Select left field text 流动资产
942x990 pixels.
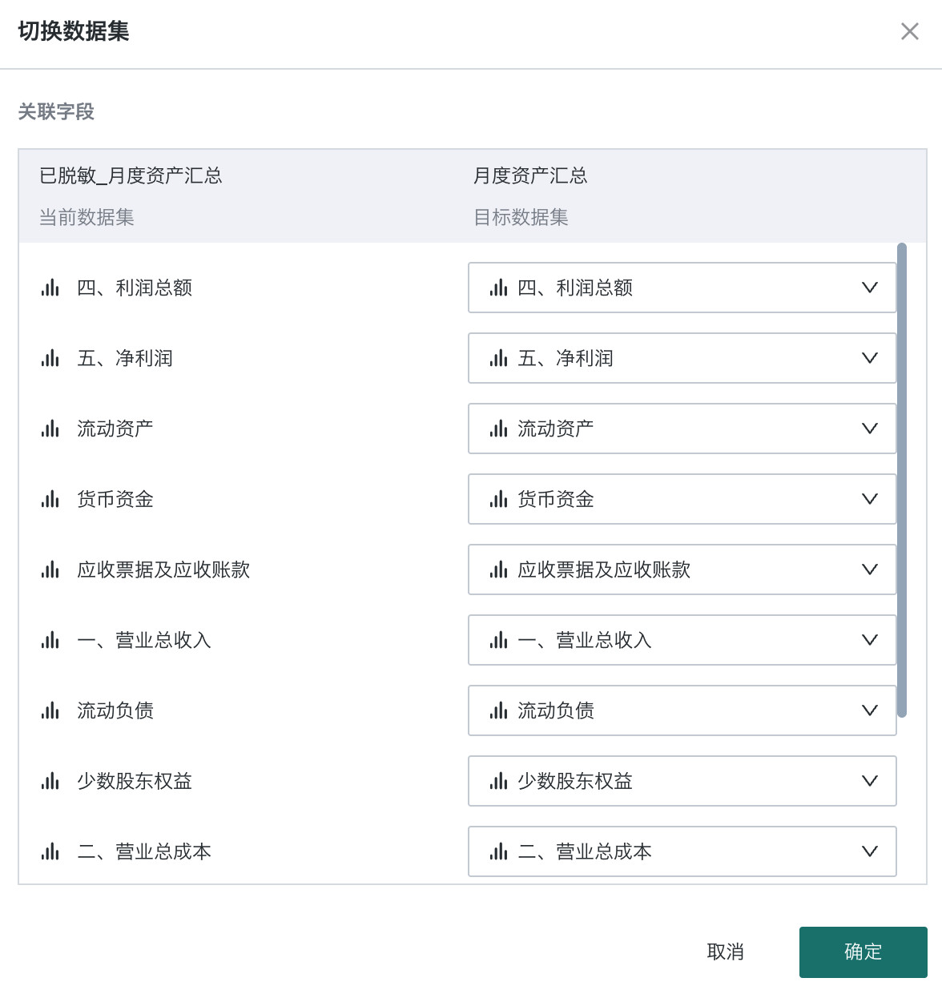pos(115,429)
